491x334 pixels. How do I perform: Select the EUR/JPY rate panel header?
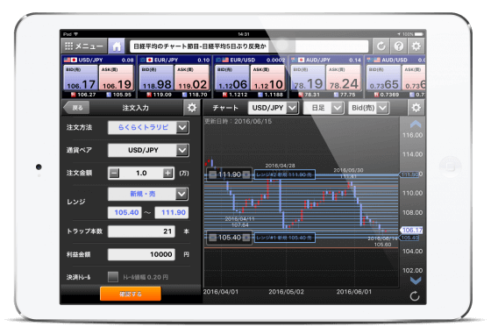(x=174, y=60)
